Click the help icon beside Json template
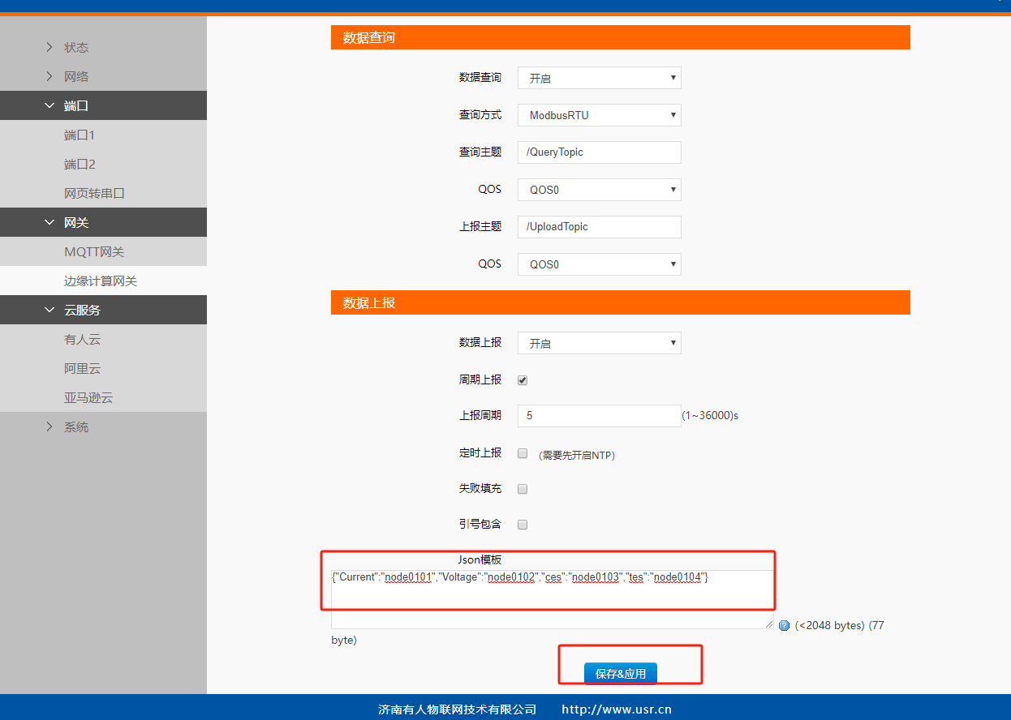 [784, 626]
